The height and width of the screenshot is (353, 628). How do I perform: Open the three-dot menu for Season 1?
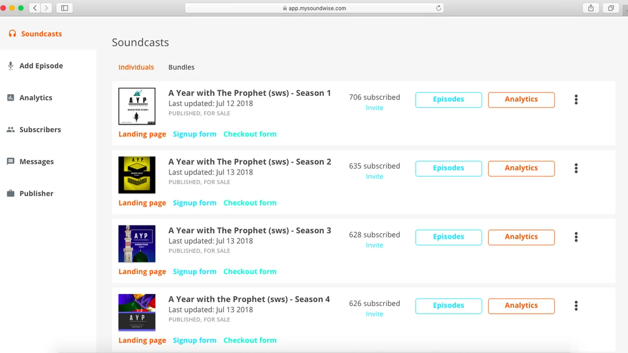pyautogui.click(x=576, y=99)
